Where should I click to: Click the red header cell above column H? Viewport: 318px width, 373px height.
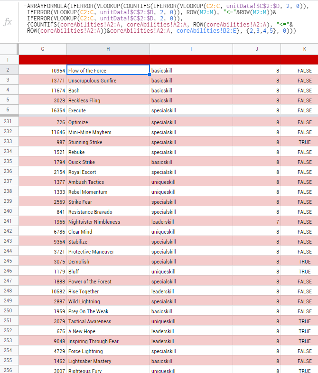(x=108, y=60)
